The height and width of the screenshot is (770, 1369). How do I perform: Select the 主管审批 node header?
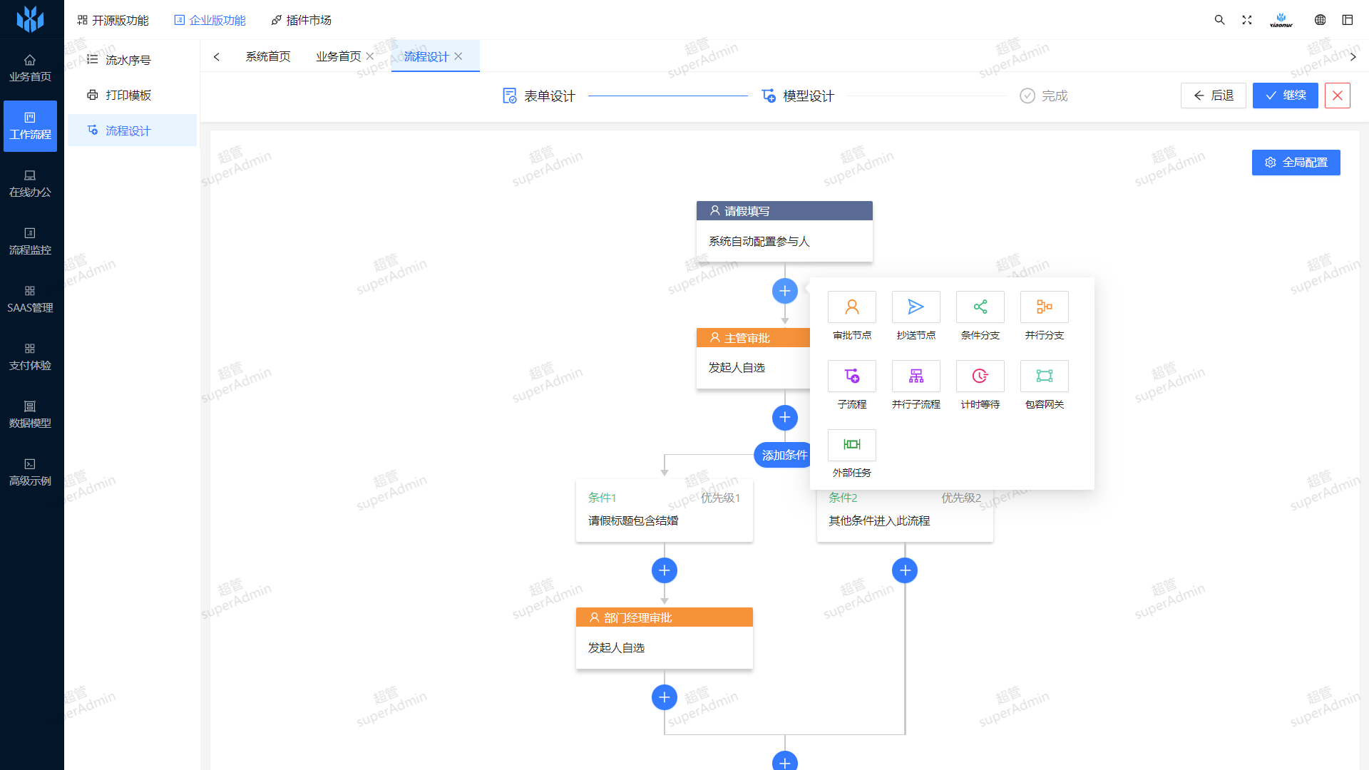753,338
